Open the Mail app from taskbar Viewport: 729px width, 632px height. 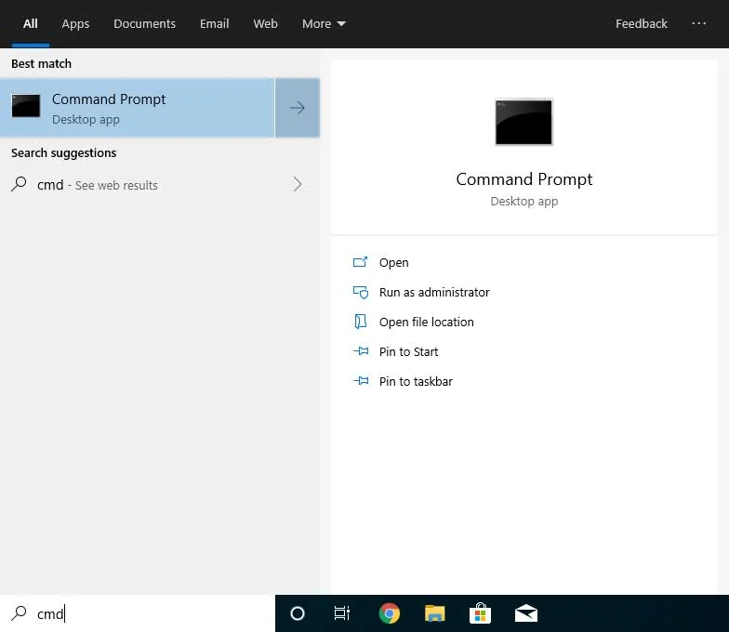(525, 613)
